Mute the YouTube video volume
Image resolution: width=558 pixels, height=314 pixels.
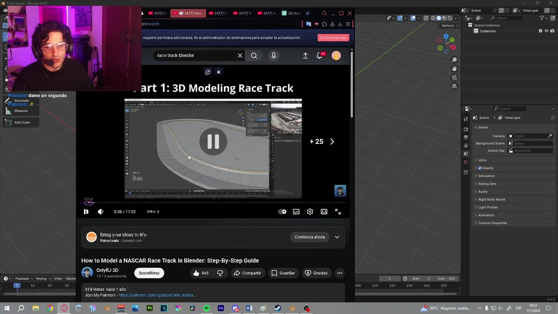tap(100, 212)
